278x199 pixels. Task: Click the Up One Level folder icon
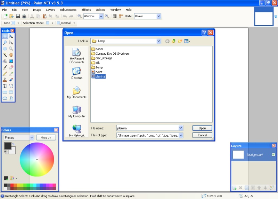[x=174, y=41]
